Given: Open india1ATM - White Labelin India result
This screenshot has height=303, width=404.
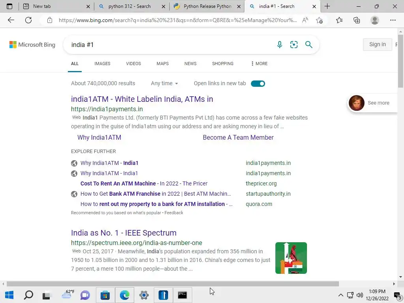Looking at the screenshot, I should tap(142, 99).
